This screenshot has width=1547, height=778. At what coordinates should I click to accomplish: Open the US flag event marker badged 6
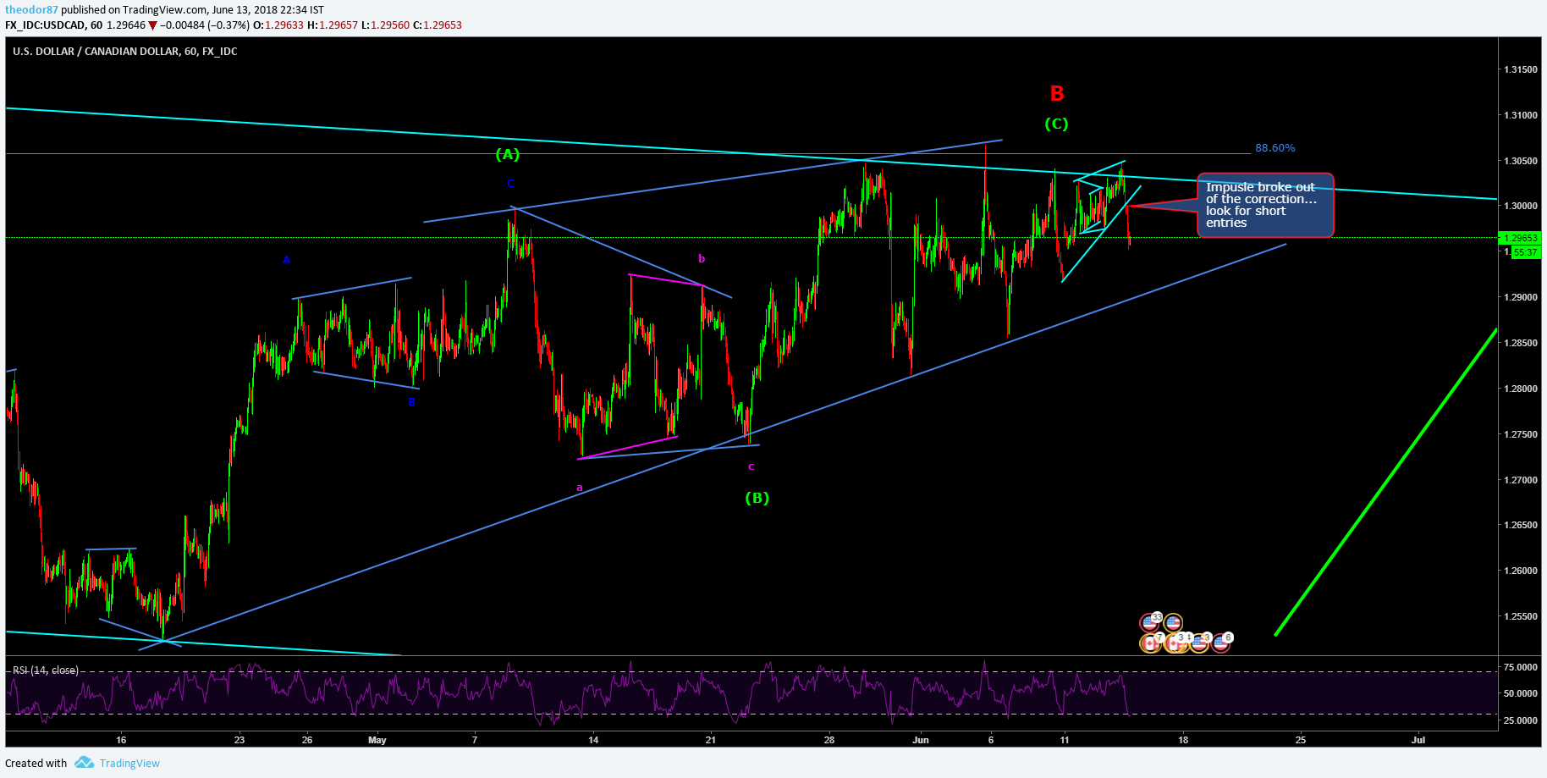[x=1220, y=643]
